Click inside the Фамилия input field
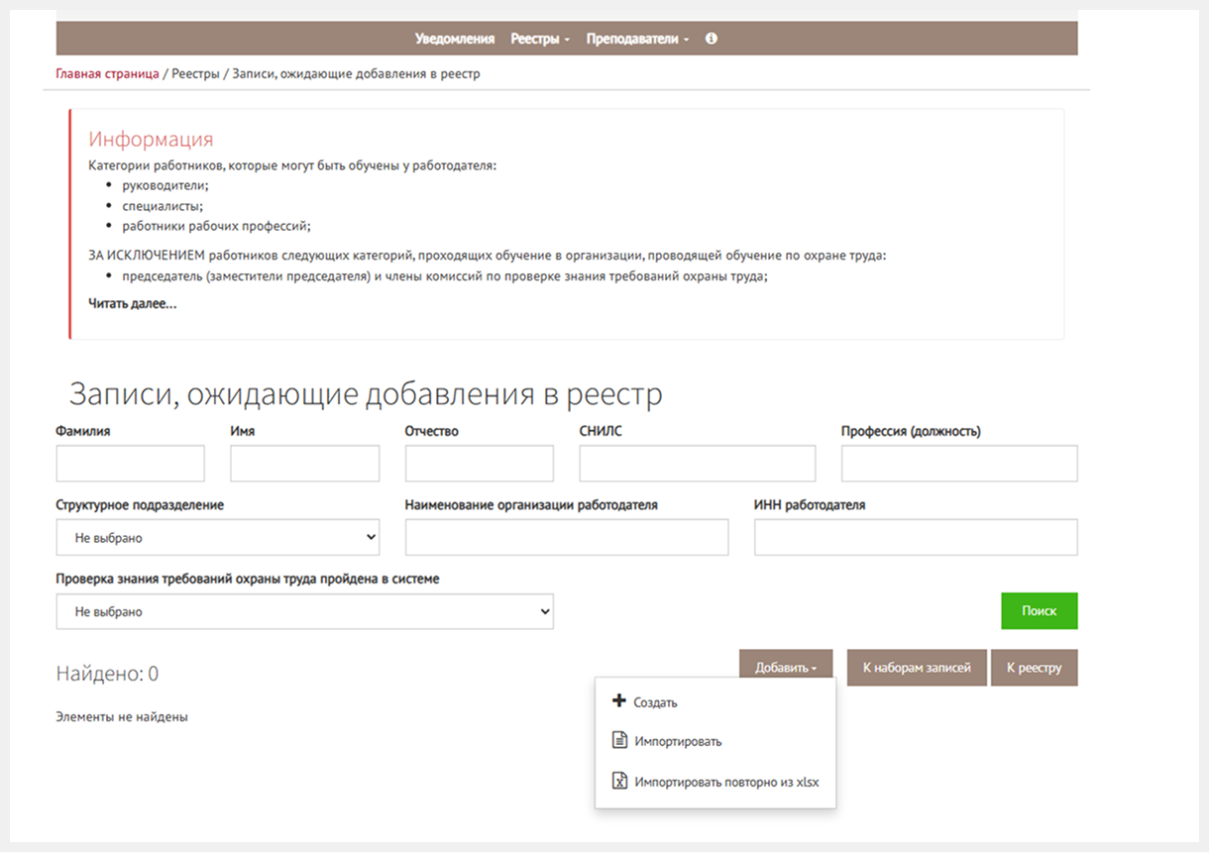The image size is (1209, 853). pos(130,463)
